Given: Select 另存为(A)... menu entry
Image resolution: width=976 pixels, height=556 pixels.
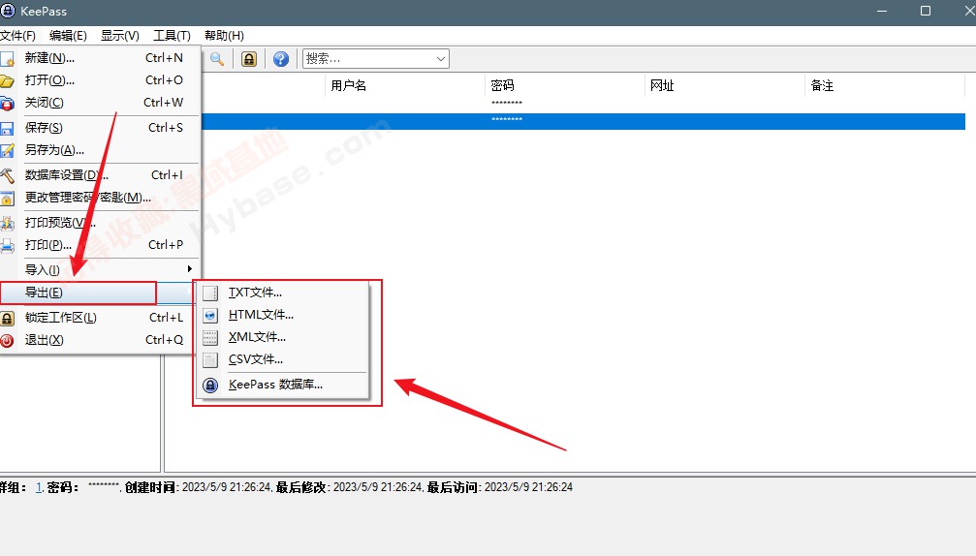Looking at the screenshot, I should point(100,150).
